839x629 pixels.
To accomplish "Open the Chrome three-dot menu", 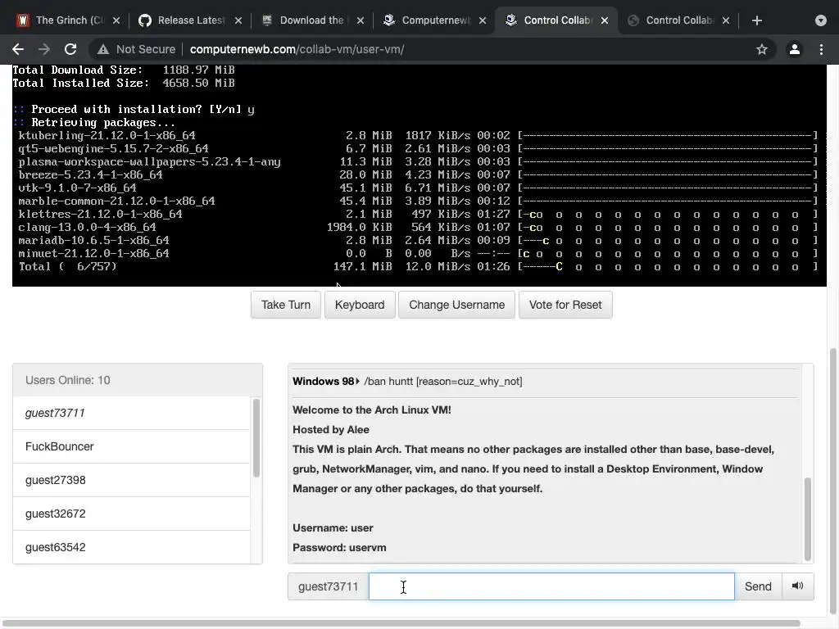I will (821, 49).
